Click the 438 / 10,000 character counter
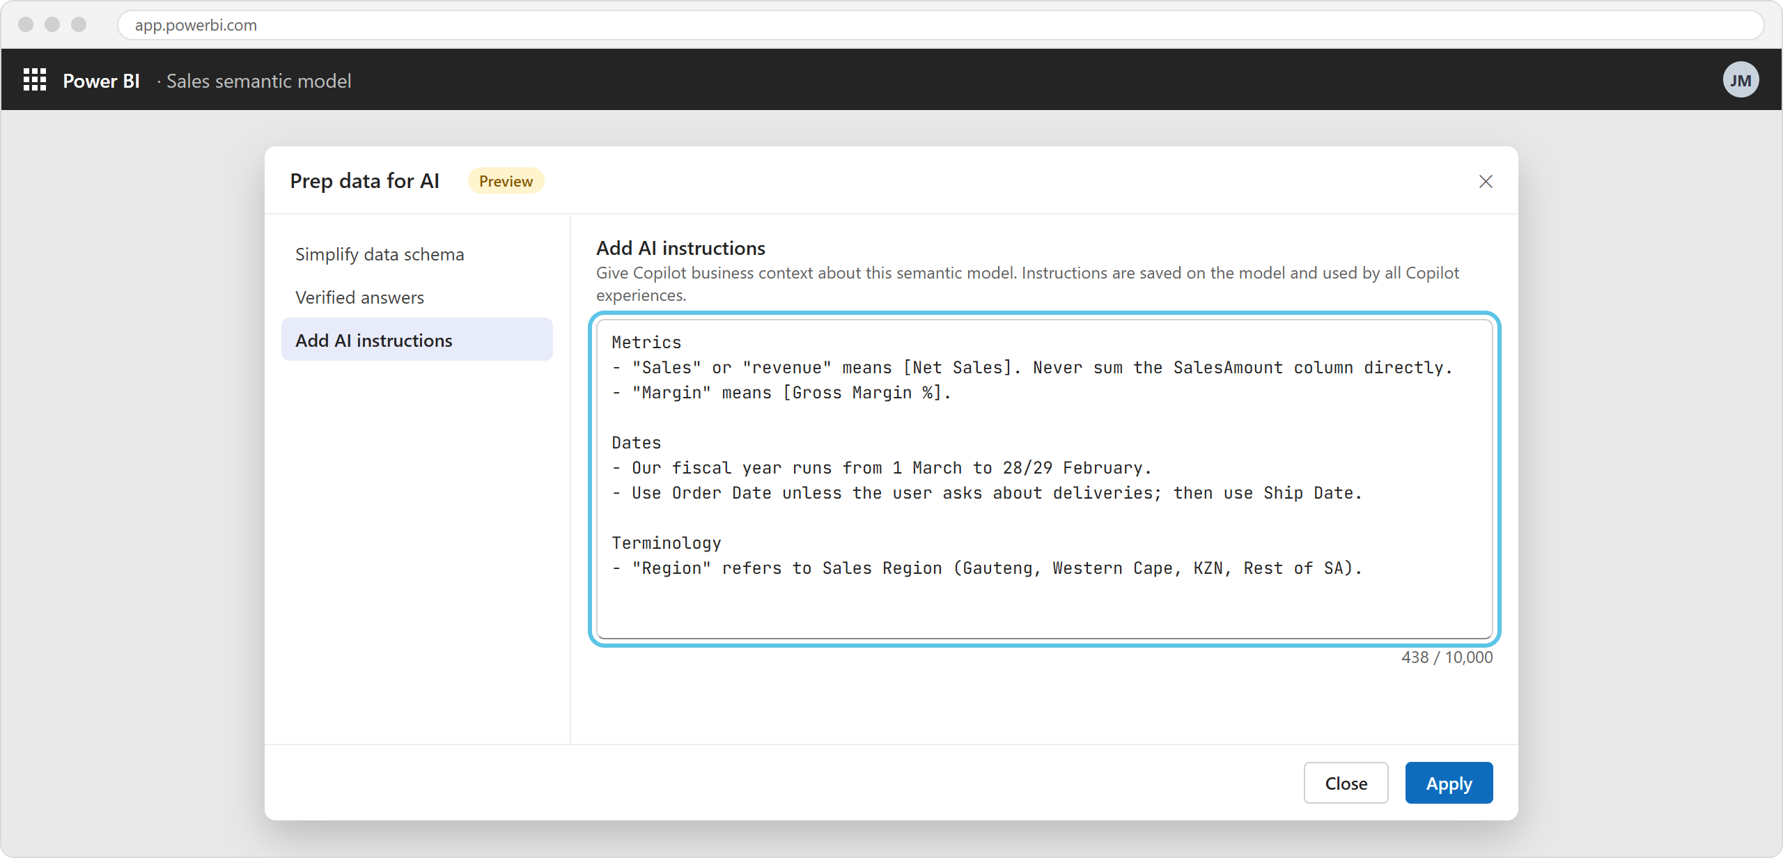1783x858 pixels. coord(1447,657)
